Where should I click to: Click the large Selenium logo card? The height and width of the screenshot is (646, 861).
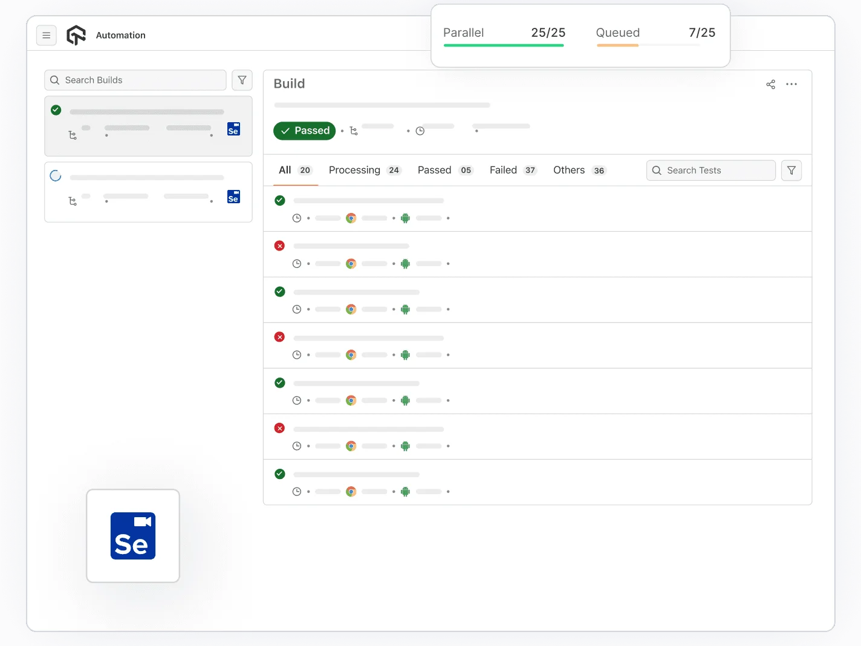tap(133, 536)
